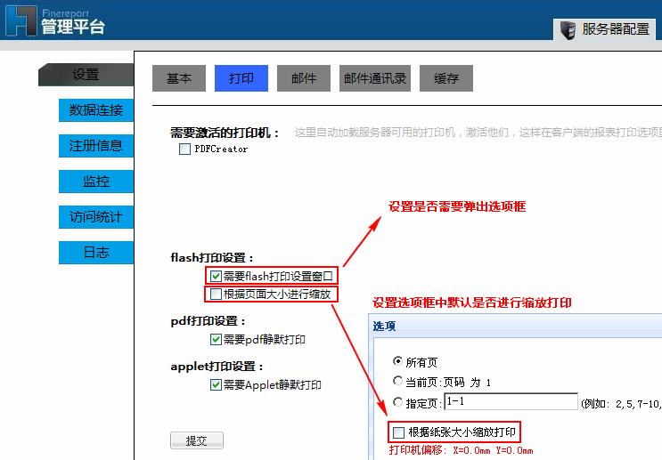This screenshot has height=460, width=662.
Task: Click the 选项 dialog title
Action: (x=384, y=326)
